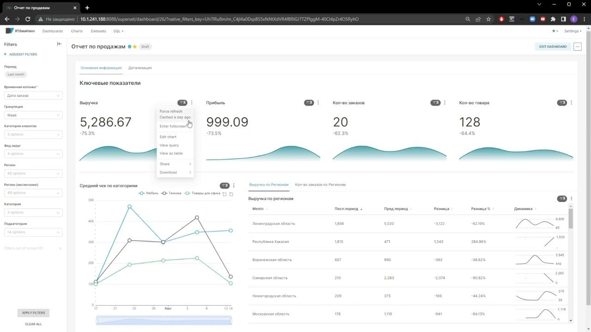Click the EDIT DASHBOARD button

(x=553, y=47)
